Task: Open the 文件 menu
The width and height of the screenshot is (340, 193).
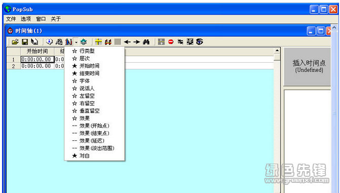Action: [11, 19]
